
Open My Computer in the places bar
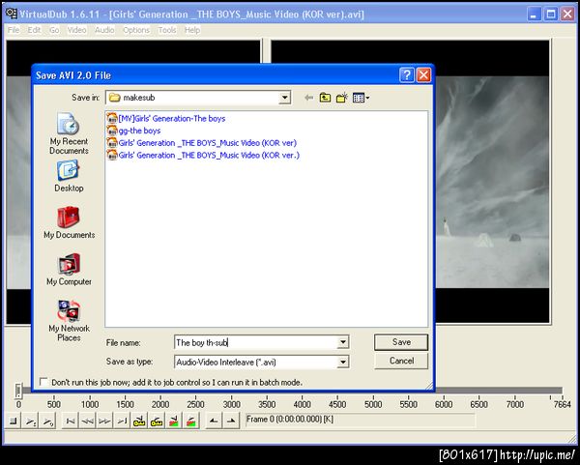pos(69,270)
